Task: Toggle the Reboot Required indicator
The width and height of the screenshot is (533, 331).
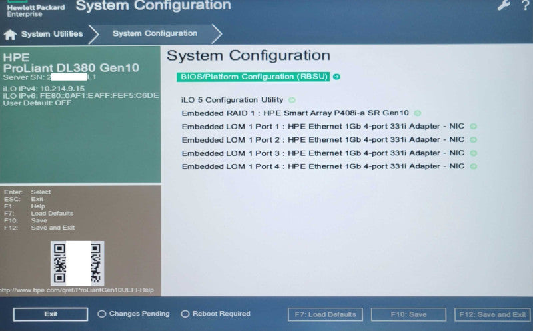Action: [x=215, y=314]
